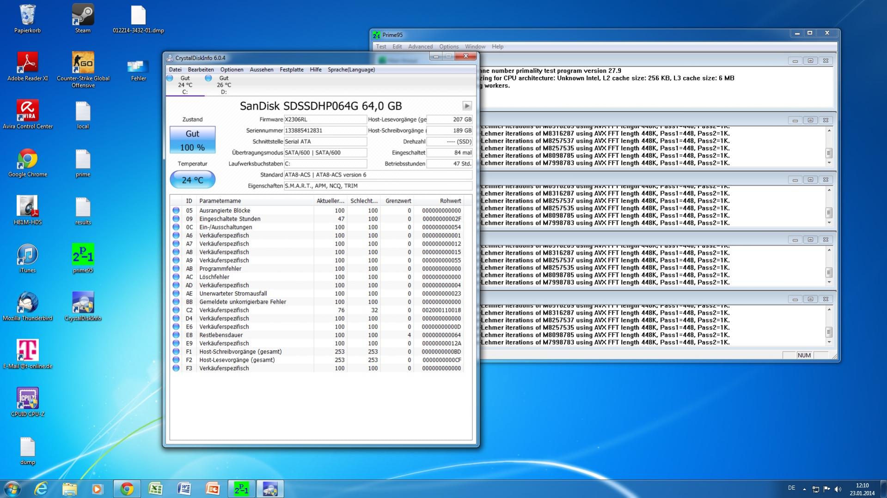
Task: Click the Gut 100 % health status button
Action: coord(192,140)
